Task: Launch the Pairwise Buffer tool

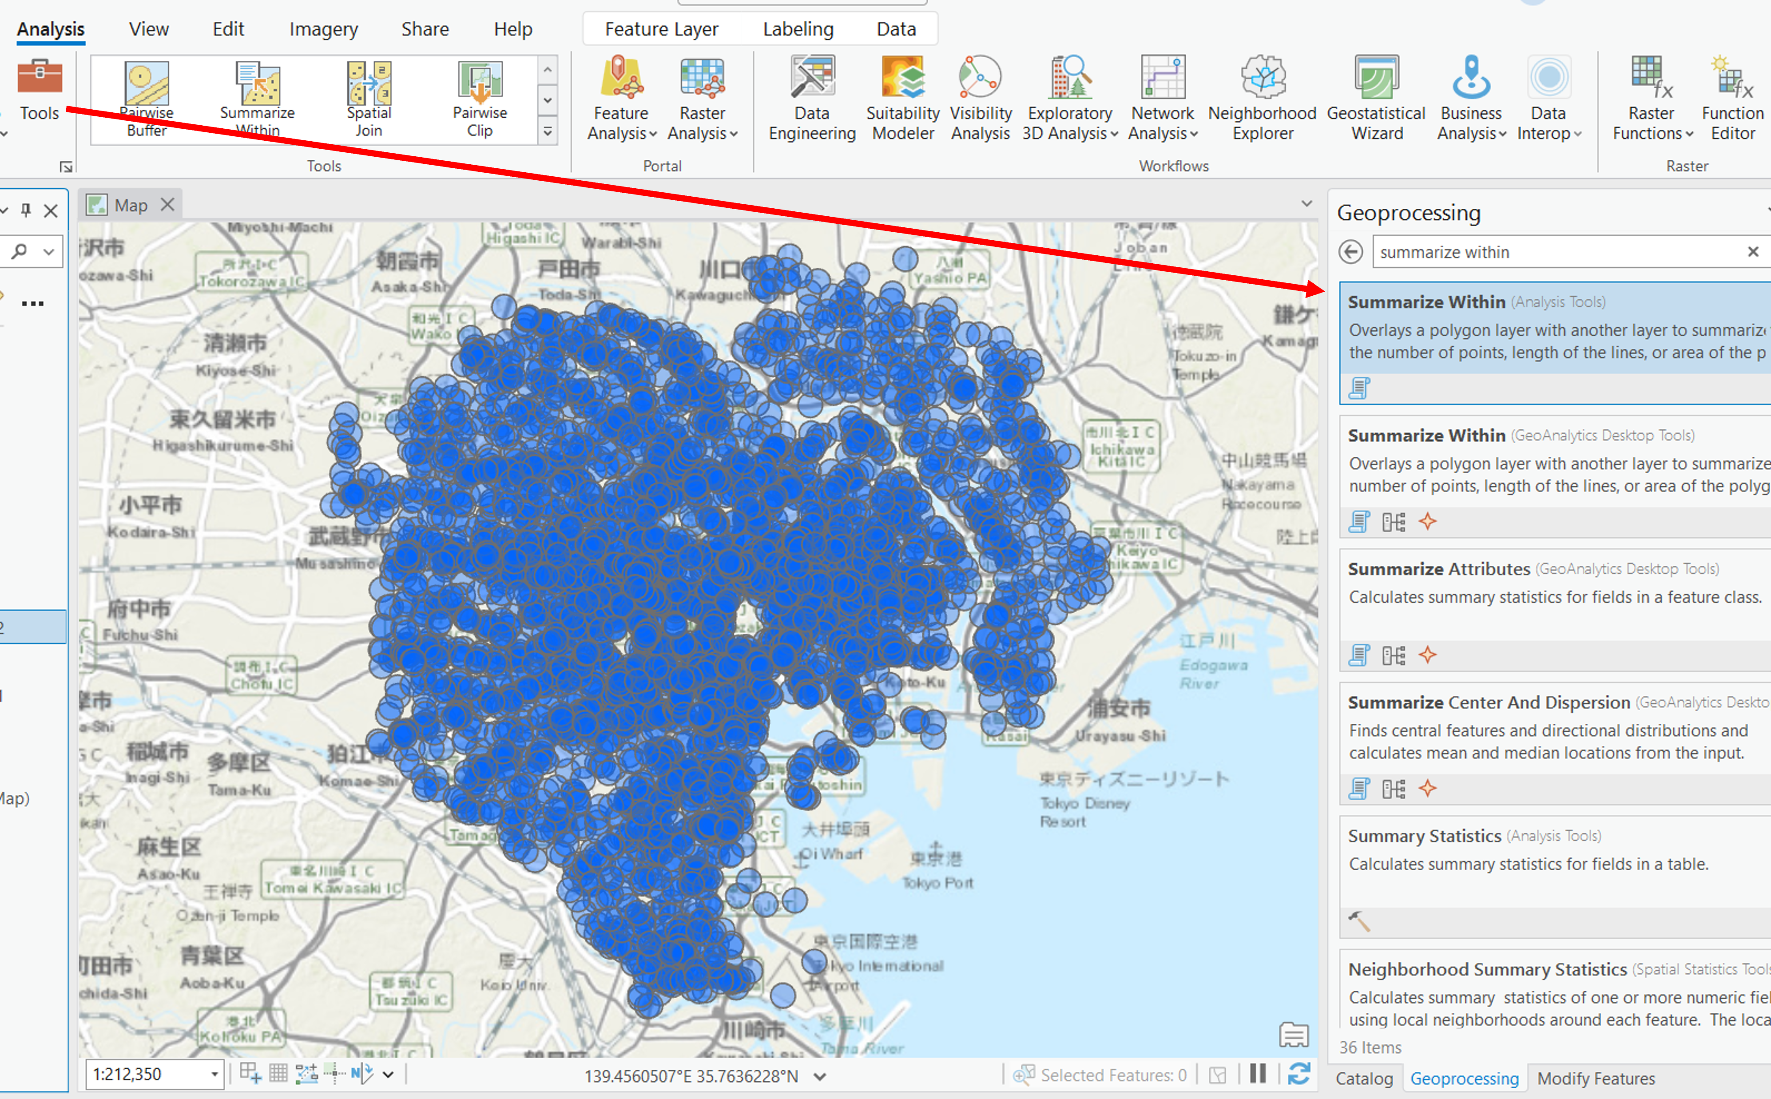Action: point(146,99)
